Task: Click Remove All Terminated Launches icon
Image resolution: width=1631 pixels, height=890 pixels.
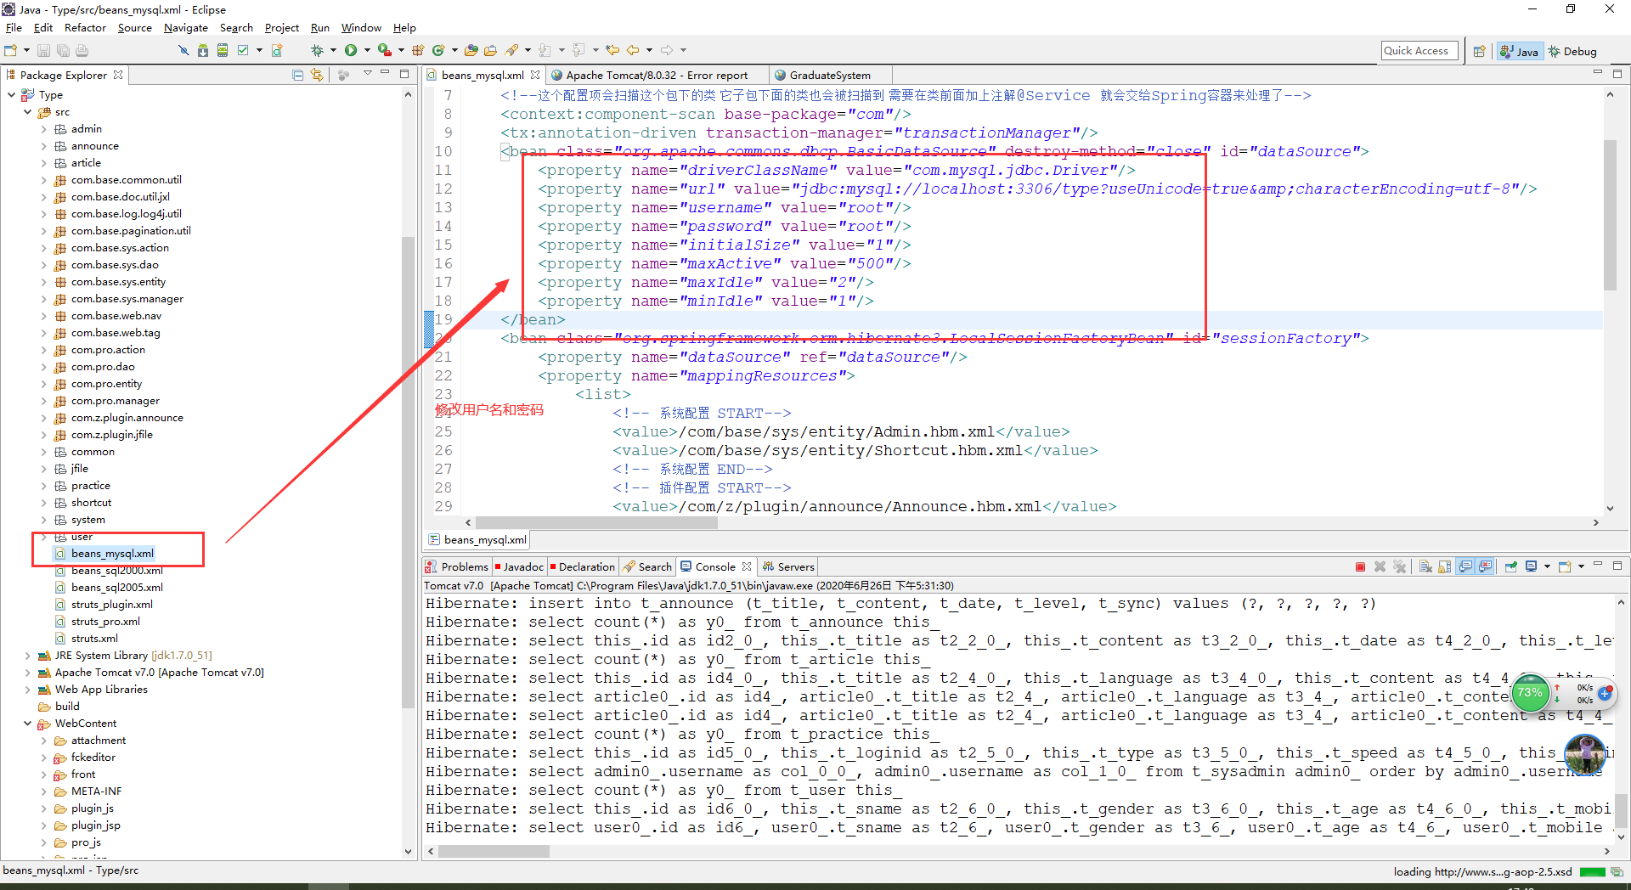Action: tap(1399, 566)
